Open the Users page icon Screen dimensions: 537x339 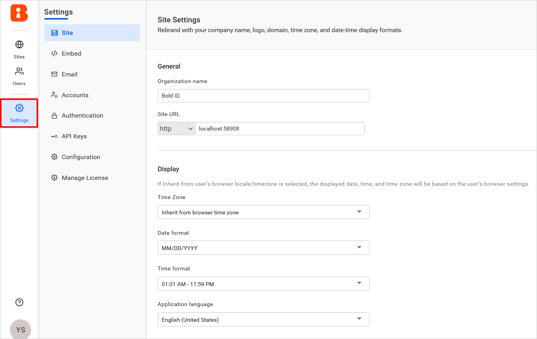[19, 72]
